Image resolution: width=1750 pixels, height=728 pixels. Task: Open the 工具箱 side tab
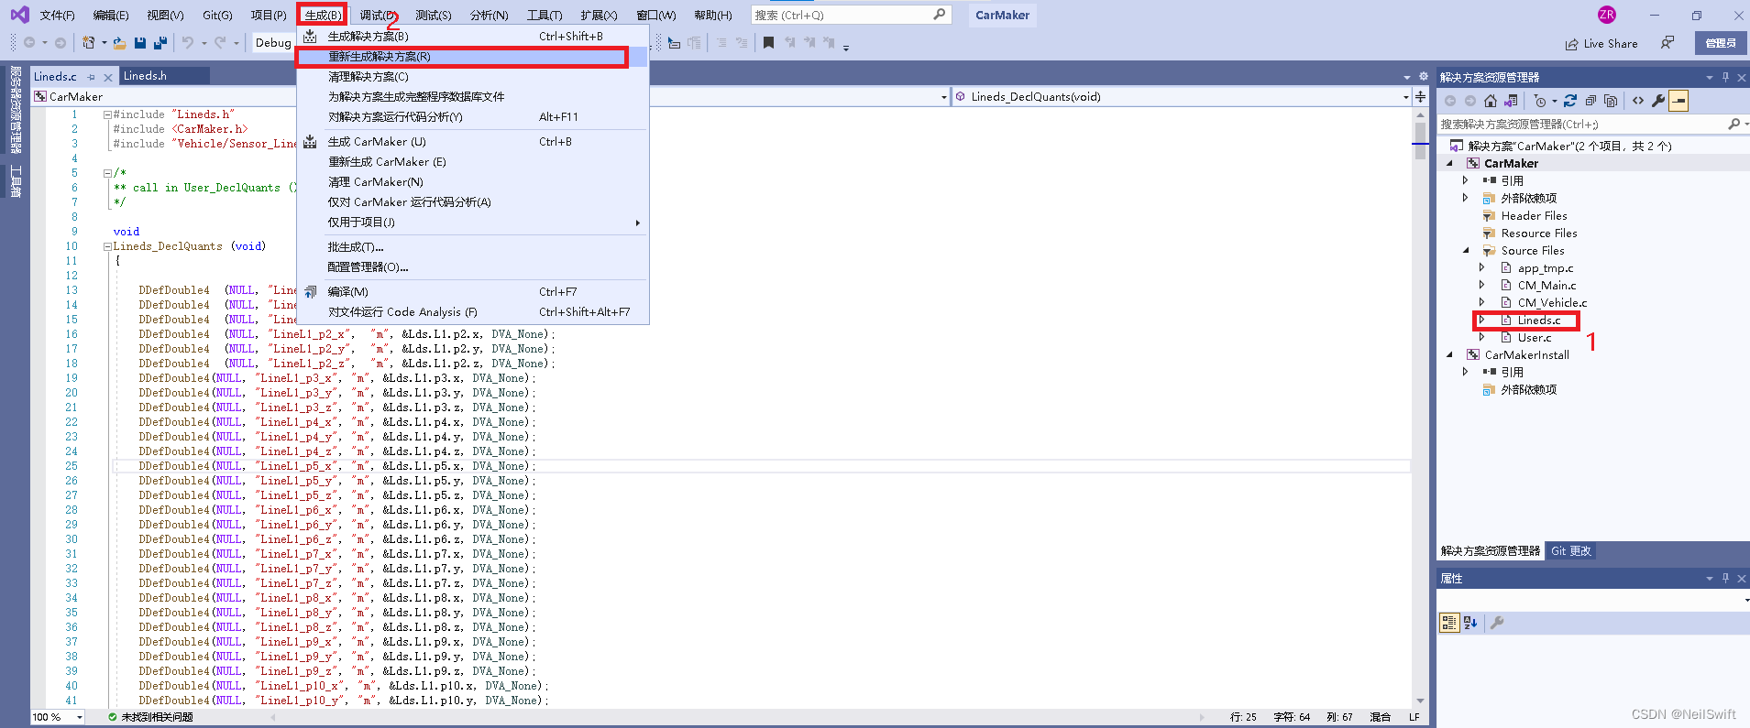click(16, 181)
